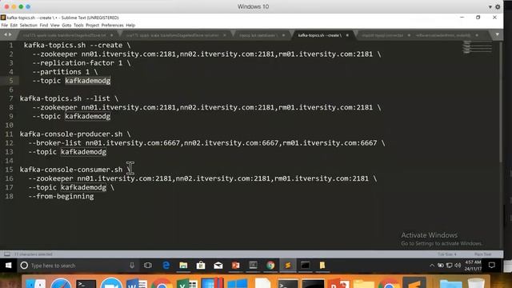Open Task View on the taskbar
512x288 pixels.
click(148, 266)
